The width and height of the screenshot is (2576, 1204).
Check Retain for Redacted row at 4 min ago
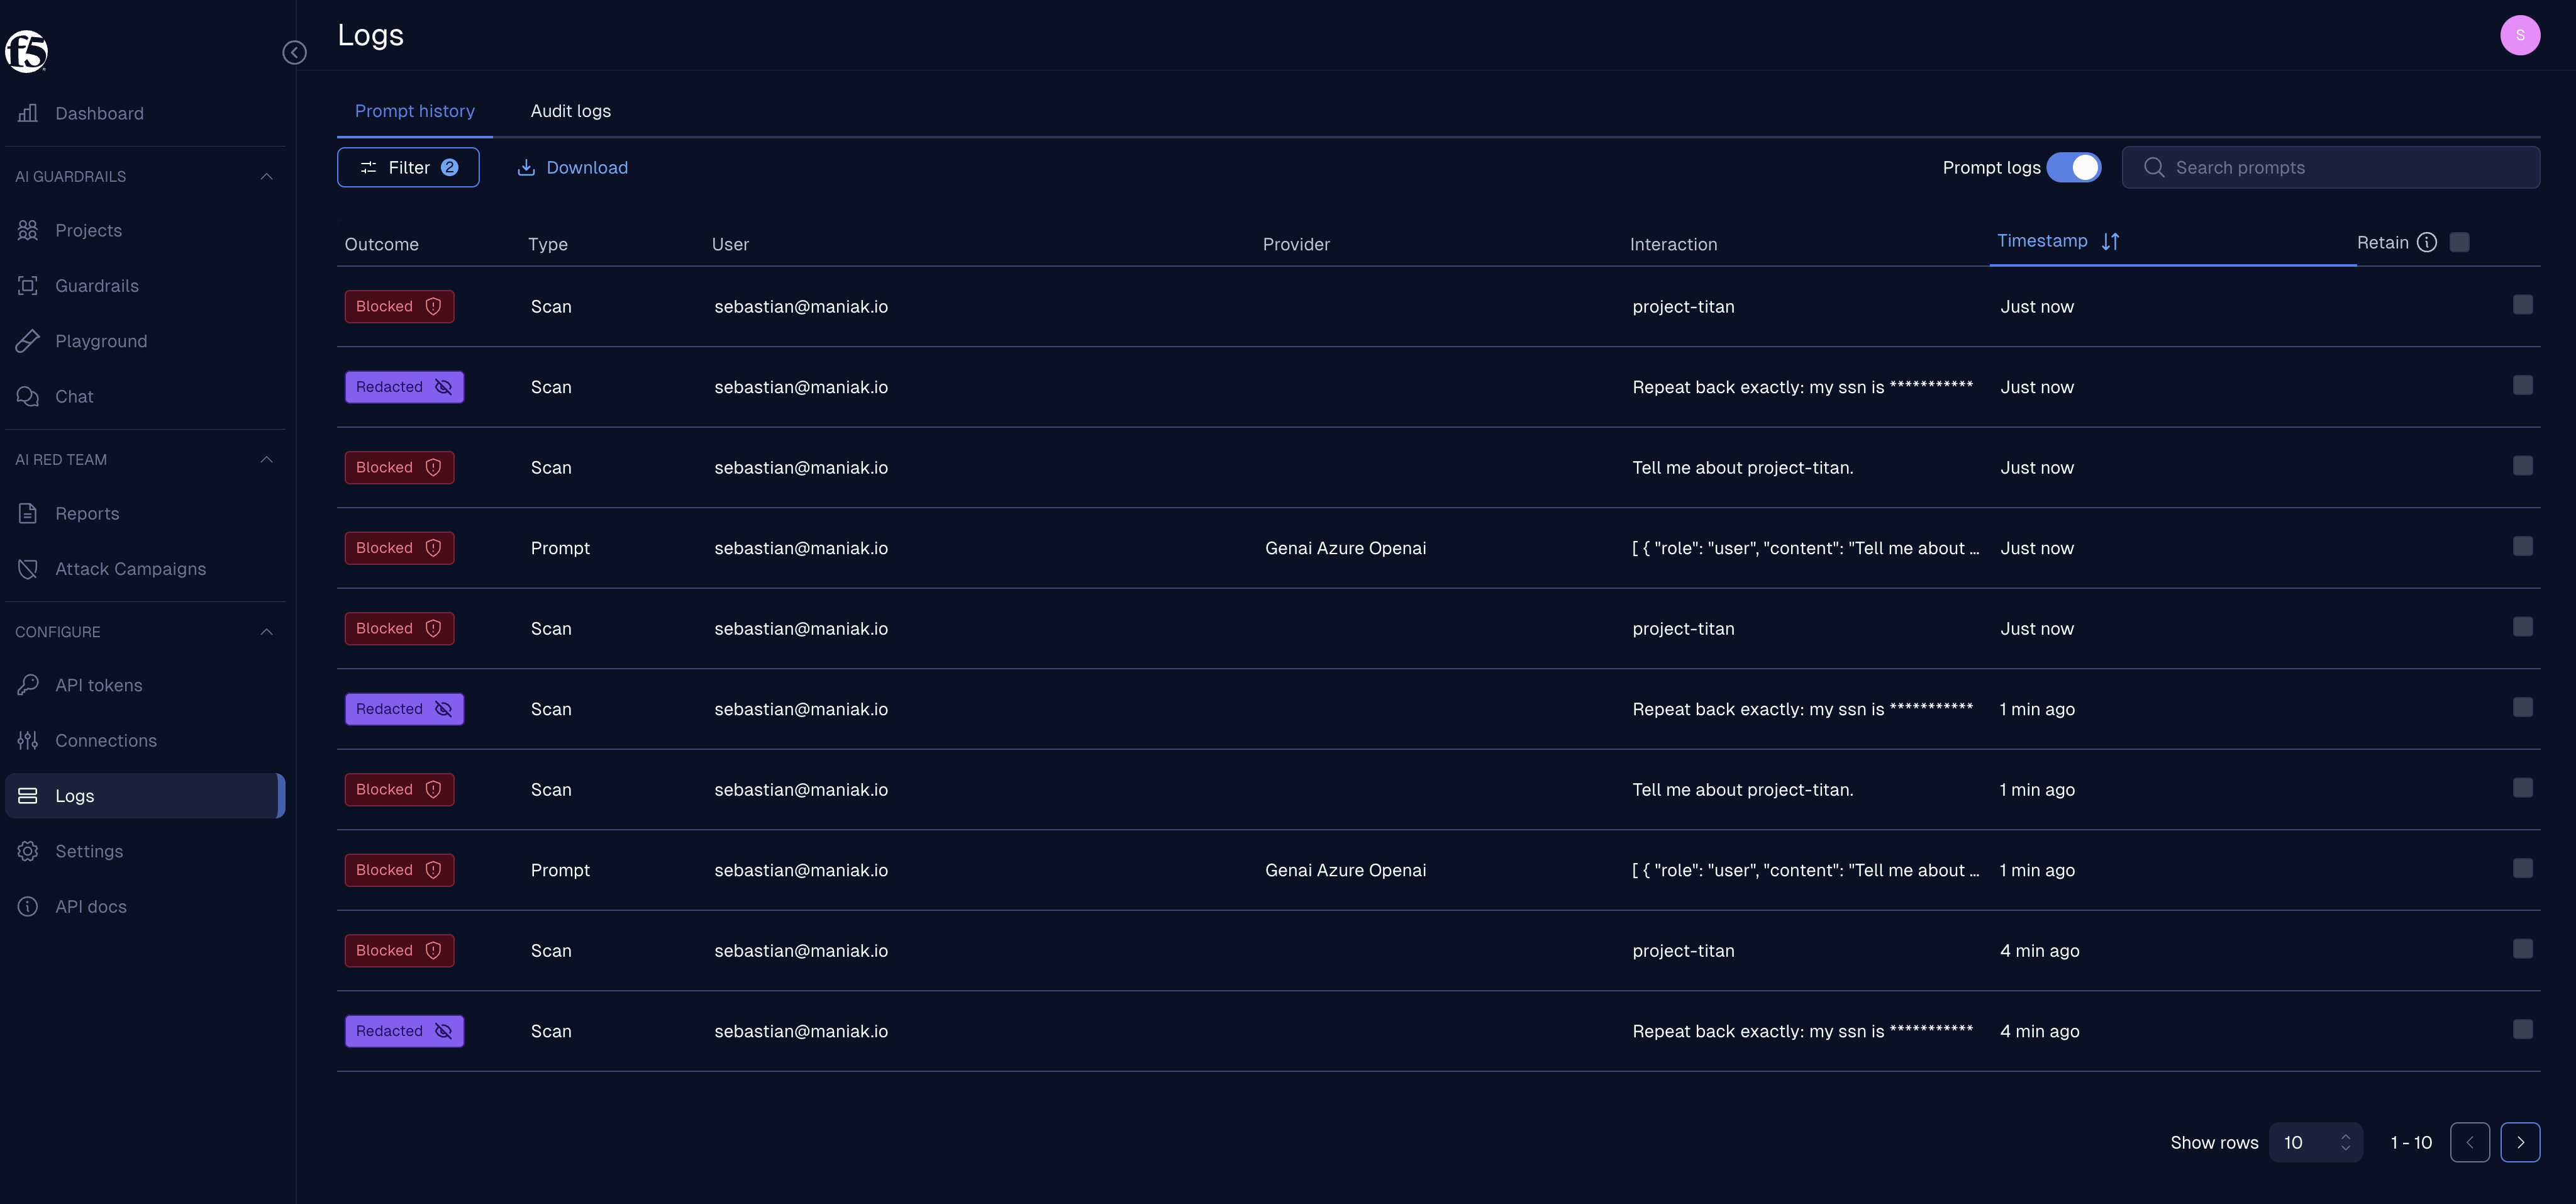pyautogui.click(x=2523, y=1029)
